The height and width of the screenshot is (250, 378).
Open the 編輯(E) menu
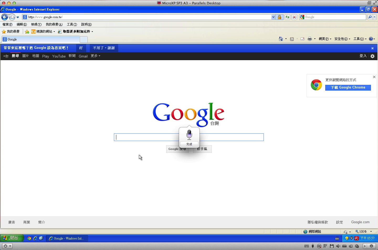pos(22,24)
